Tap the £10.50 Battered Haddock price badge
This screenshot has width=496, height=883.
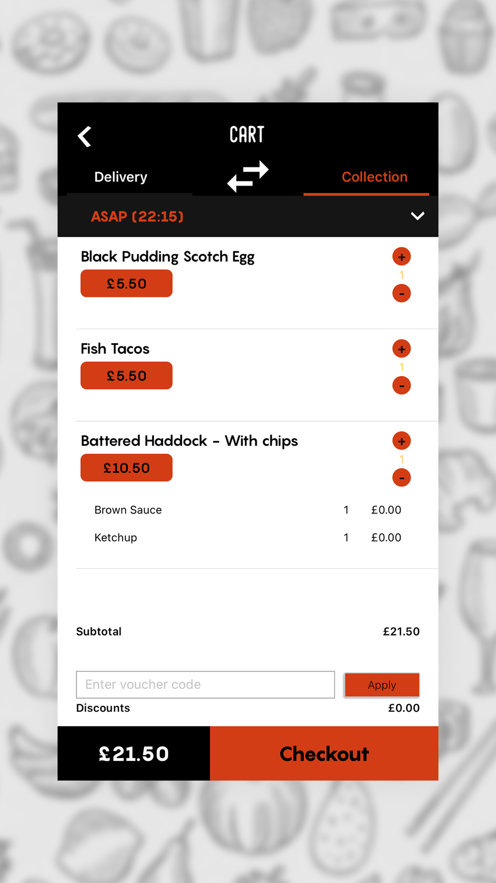126,468
